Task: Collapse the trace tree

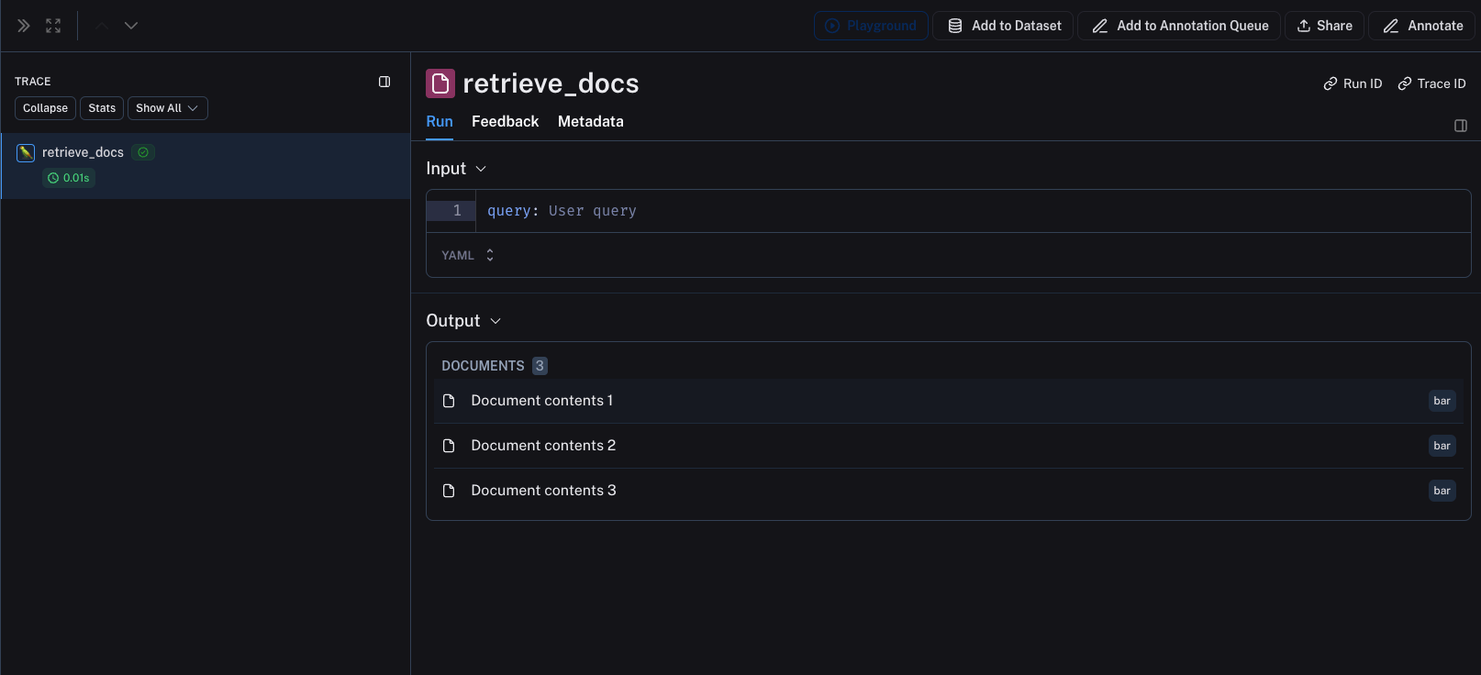Action: [x=45, y=108]
